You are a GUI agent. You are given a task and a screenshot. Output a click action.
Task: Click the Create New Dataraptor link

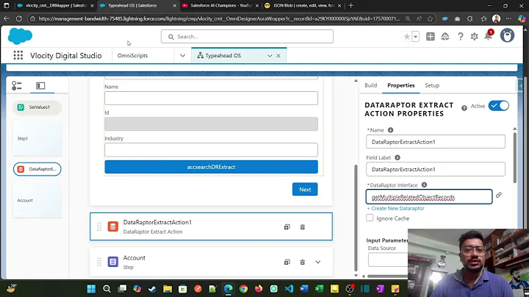[395, 208]
